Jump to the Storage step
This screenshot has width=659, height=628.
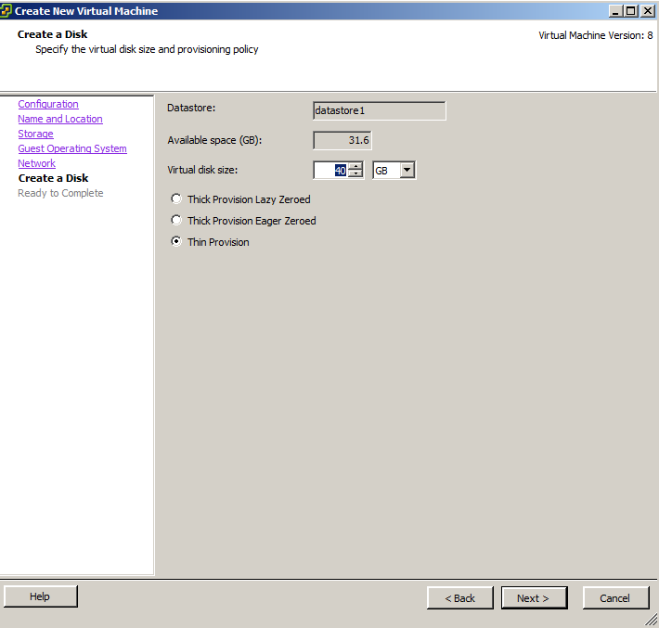[35, 134]
